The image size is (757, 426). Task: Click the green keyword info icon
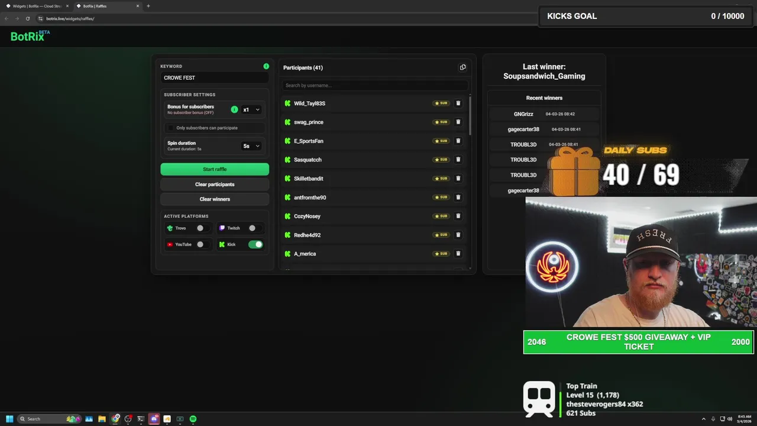click(x=266, y=66)
